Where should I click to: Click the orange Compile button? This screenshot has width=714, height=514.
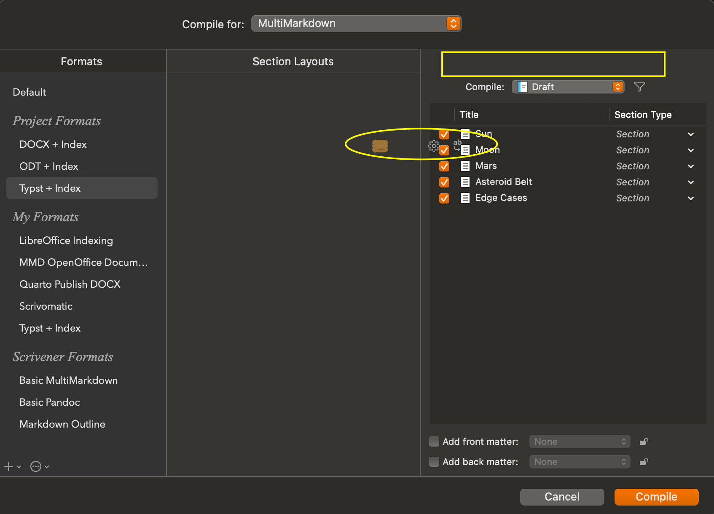tap(656, 497)
